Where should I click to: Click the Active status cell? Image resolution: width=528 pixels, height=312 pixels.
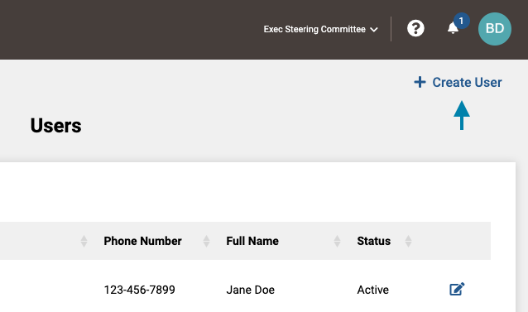(x=372, y=290)
